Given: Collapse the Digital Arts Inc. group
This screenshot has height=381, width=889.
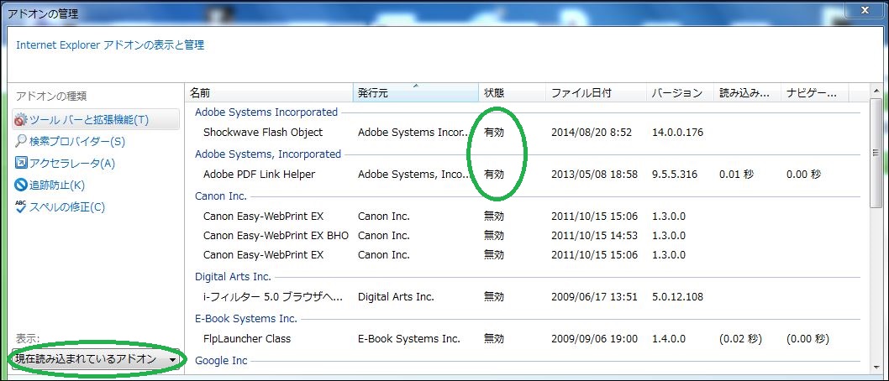Looking at the screenshot, I should 233,277.
